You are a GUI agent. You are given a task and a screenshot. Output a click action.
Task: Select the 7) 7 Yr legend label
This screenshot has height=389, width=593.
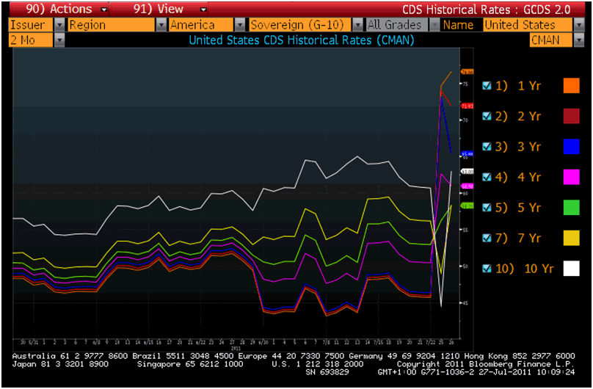(518, 238)
